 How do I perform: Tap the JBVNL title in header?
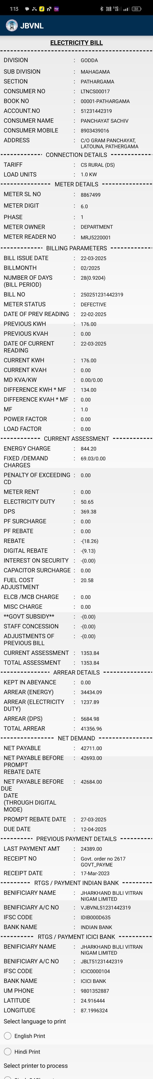pyautogui.click(x=32, y=26)
